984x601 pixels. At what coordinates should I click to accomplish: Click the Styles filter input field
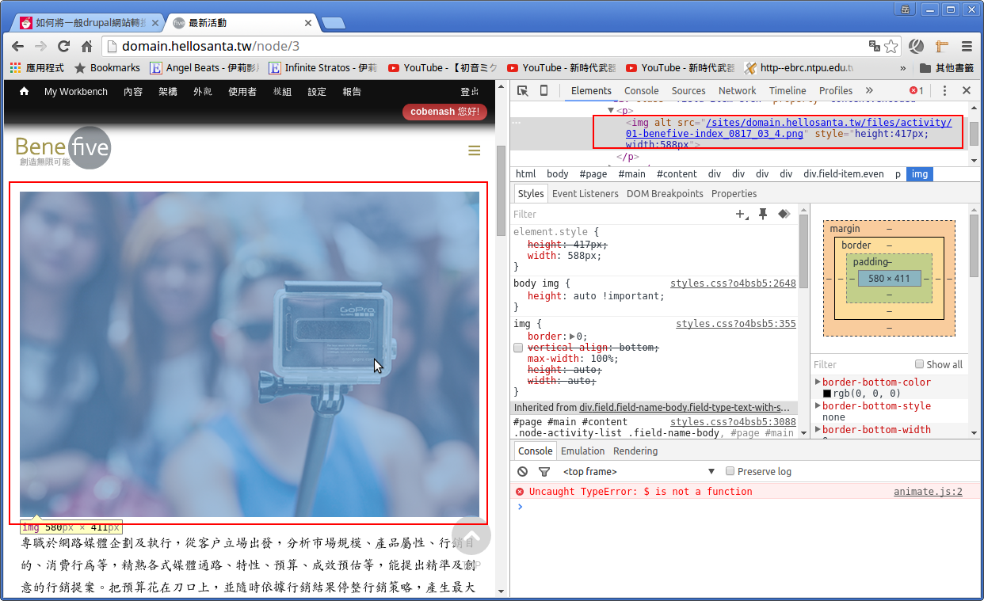tap(621, 214)
